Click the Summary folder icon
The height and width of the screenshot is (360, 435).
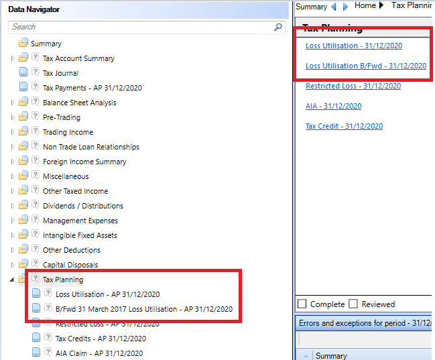tap(23, 43)
